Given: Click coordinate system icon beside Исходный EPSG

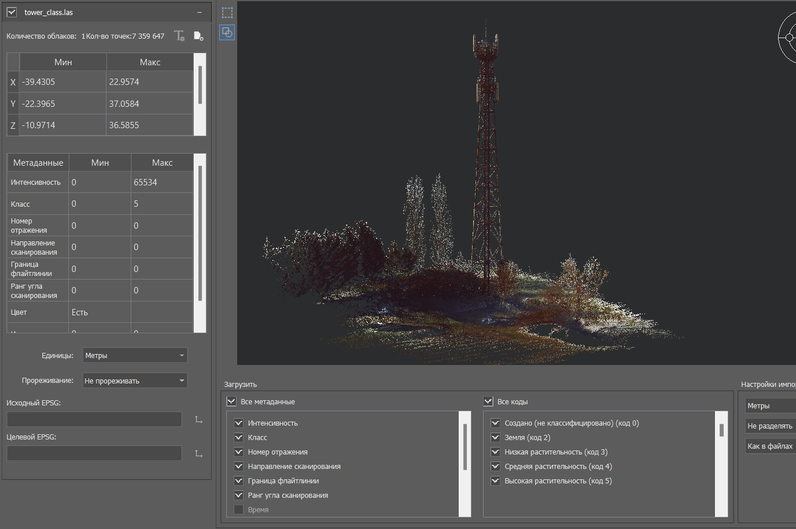Looking at the screenshot, I should tap(198, 420).
